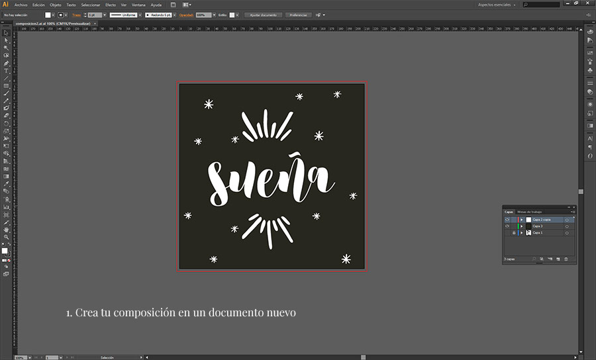Select the Eraser tool
596x360 pixels.
click(6, 116)
